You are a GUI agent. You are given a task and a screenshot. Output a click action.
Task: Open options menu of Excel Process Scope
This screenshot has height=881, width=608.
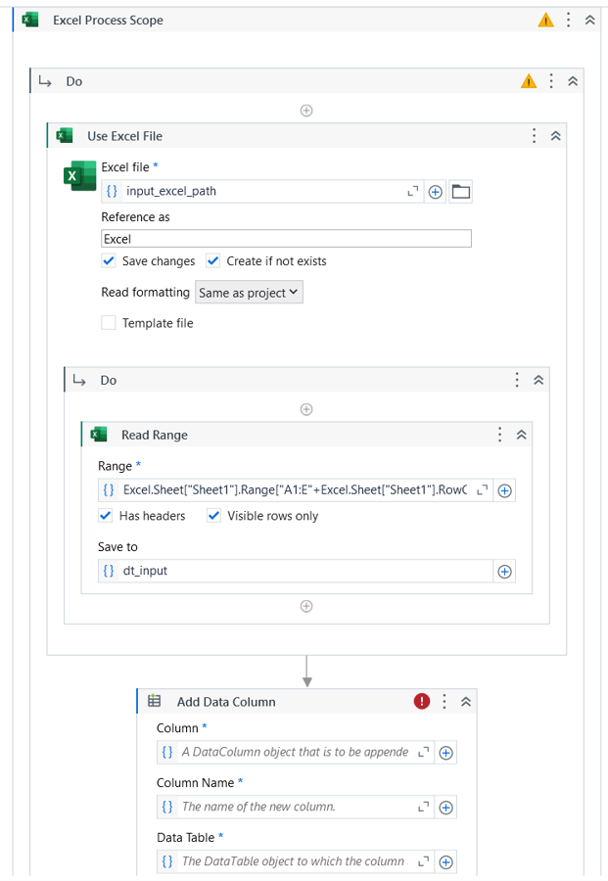point(569,21)
